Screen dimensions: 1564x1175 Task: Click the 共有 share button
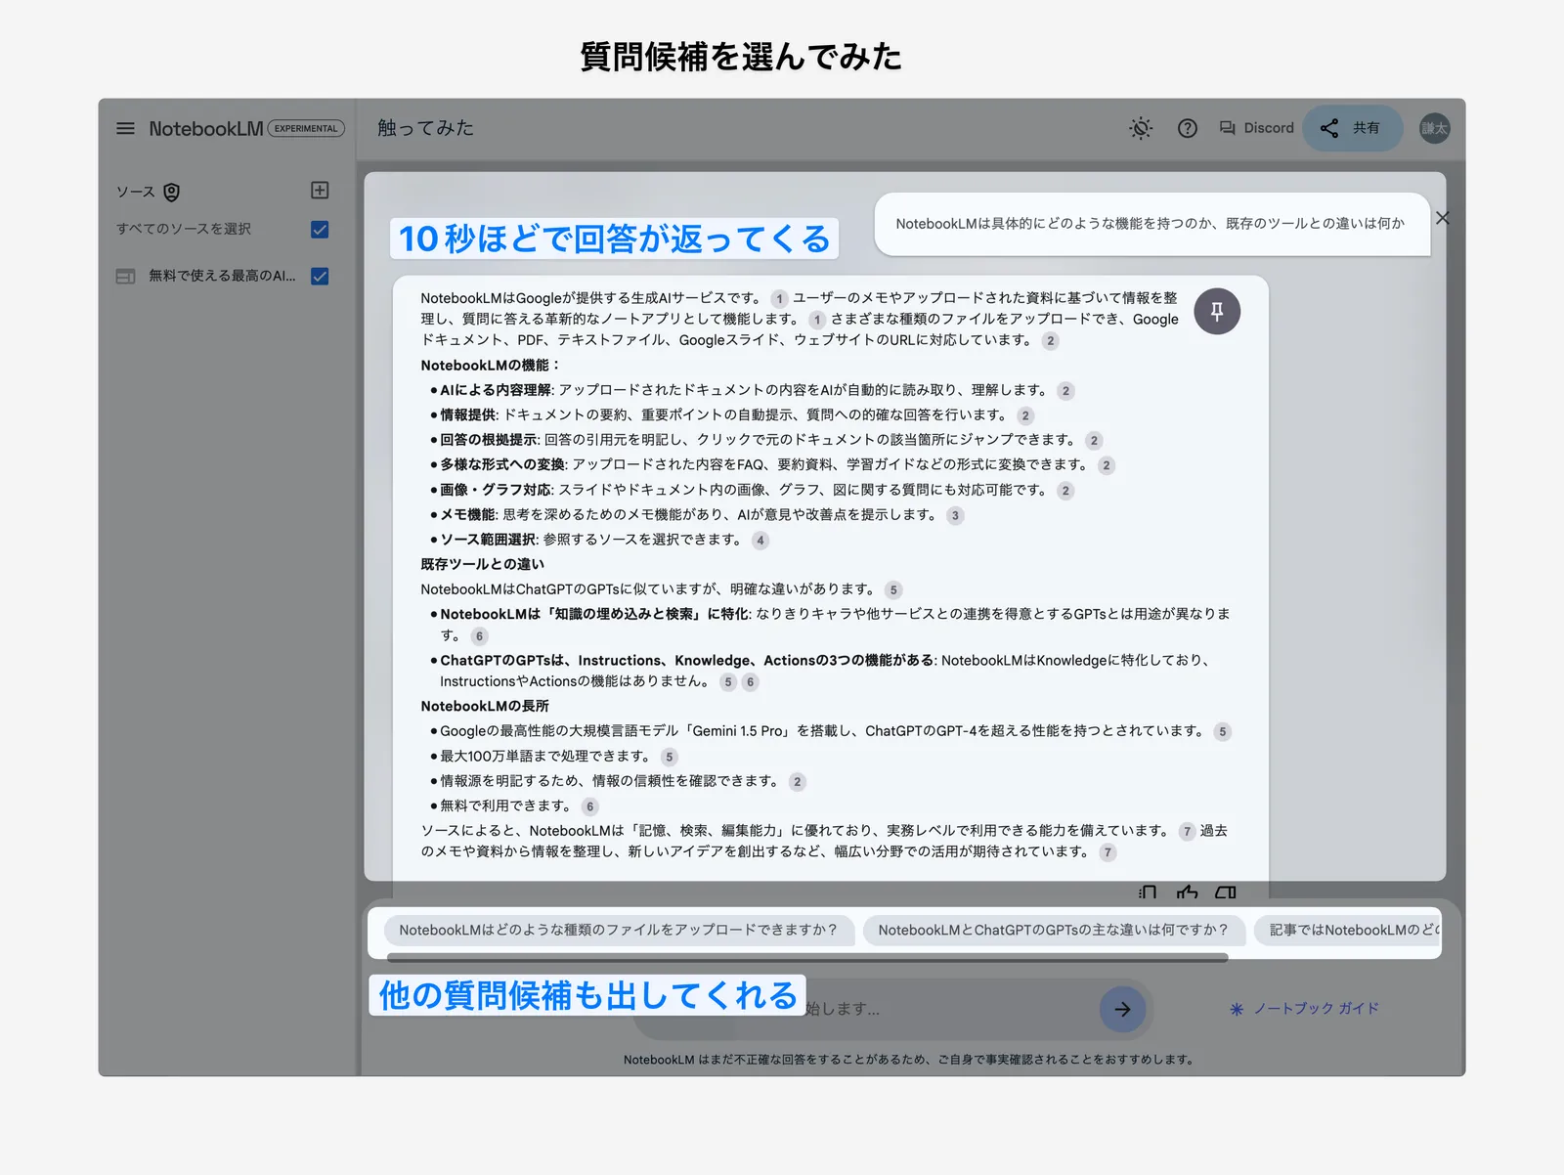click(1352, 128)
